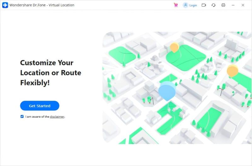Open the shopping cart store
The height and width of the screenshot is (166, 252).
(176, 5)
